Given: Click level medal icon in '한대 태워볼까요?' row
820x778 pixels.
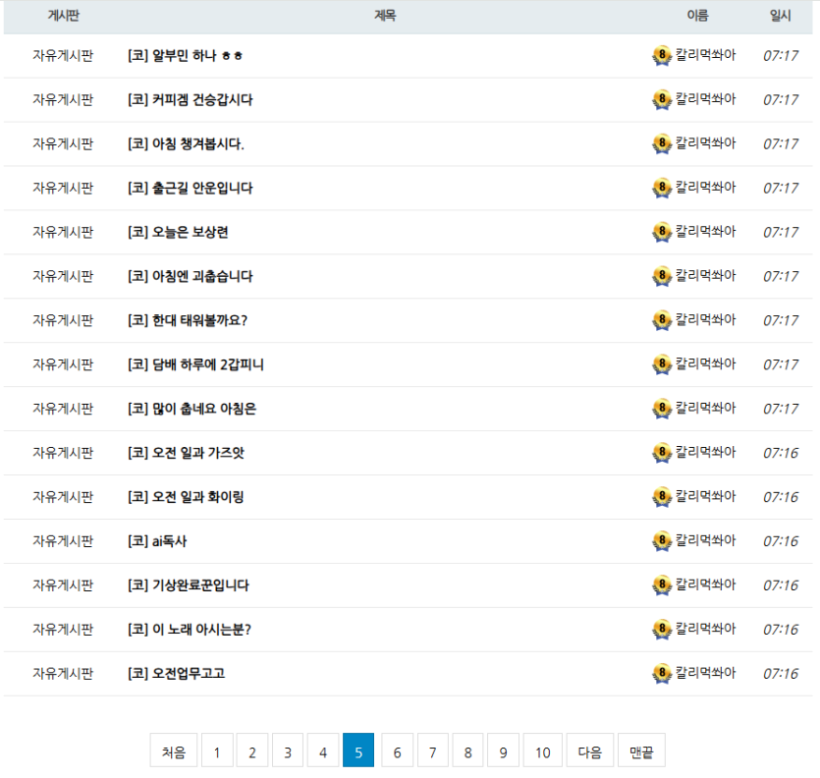Looking at the screenshot, I should point(662,320).
